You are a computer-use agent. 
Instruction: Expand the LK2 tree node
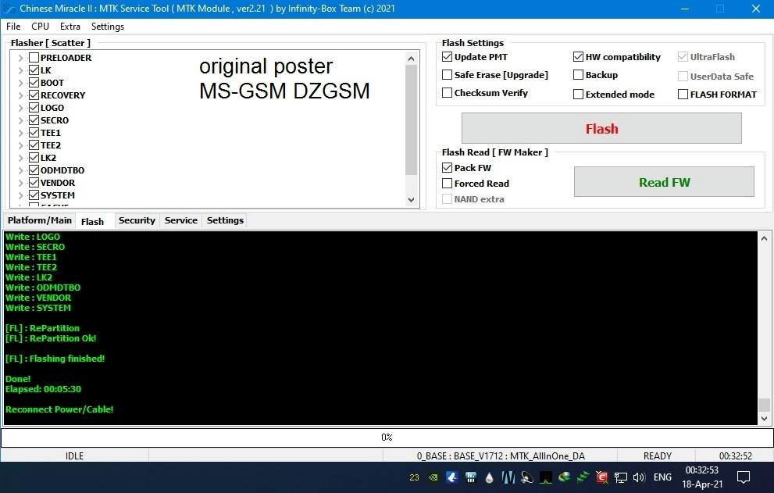(20, 158)
